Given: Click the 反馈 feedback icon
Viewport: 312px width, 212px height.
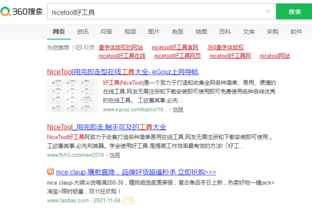Looking at the screenshot, I should pos(79,48).
